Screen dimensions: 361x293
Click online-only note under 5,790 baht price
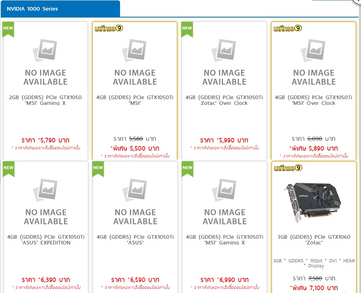coord(46,148)
